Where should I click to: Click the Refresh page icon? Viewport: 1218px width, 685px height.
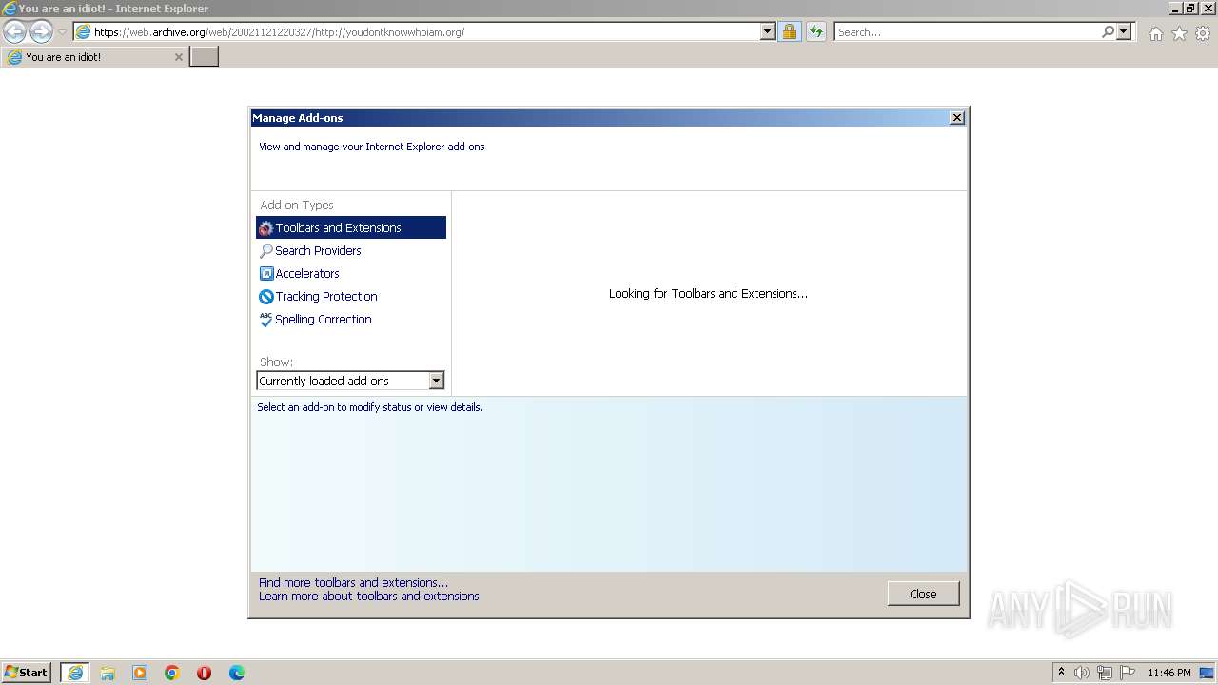[x=815, y=31]
